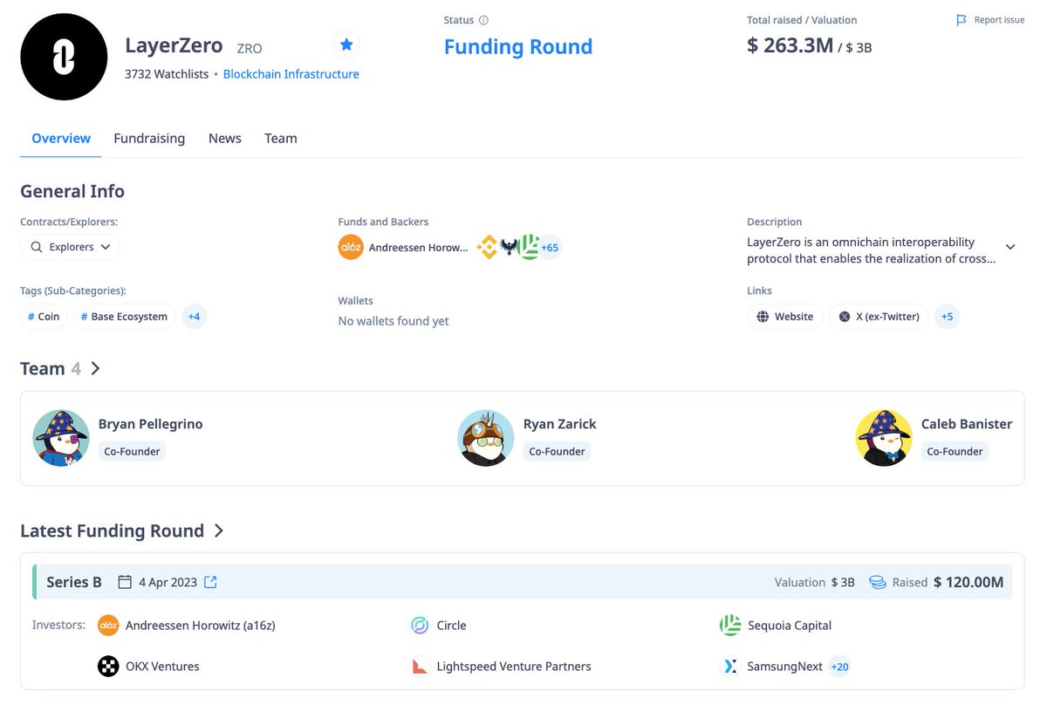Open the Circle investor link
This screenshot has width=1047, height=705.
[452, 626]
